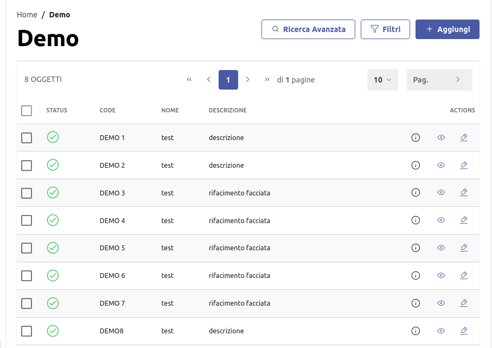Click the Aggiungi button
The width and height of the screenshot is (492, 348).
click(448, 29)
